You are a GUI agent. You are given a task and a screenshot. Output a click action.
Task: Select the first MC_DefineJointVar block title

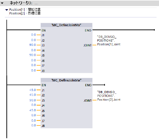(x=67, y=25)
